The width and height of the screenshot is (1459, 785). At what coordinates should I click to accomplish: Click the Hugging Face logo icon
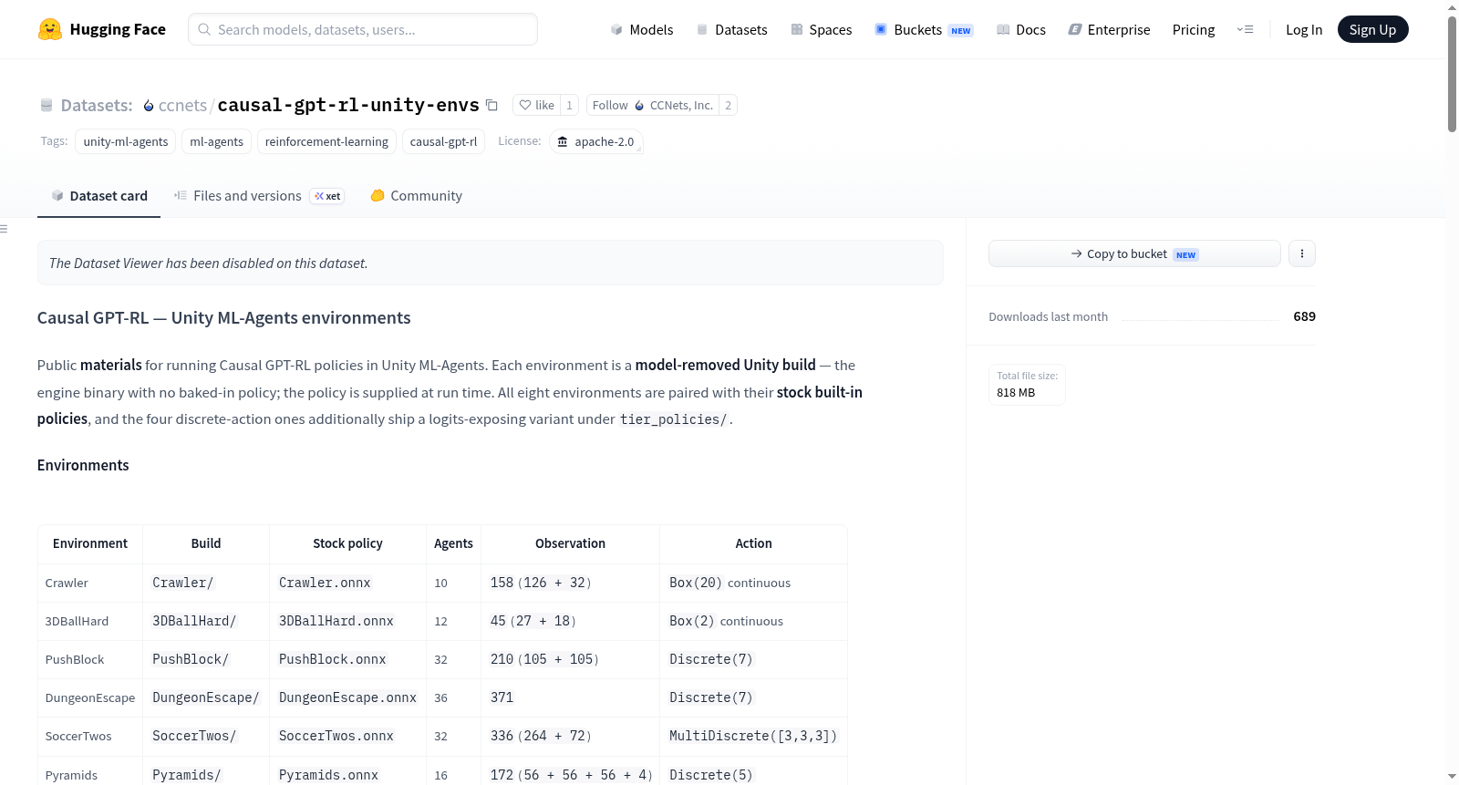coord(50,29)
